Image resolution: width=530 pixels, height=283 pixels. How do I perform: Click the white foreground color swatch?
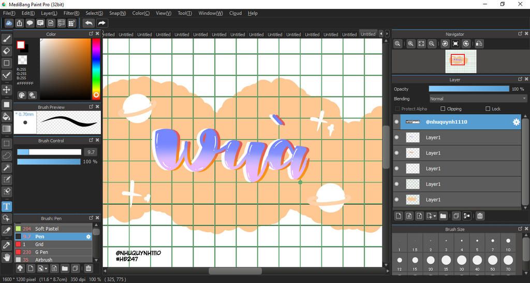click(21, 45)
